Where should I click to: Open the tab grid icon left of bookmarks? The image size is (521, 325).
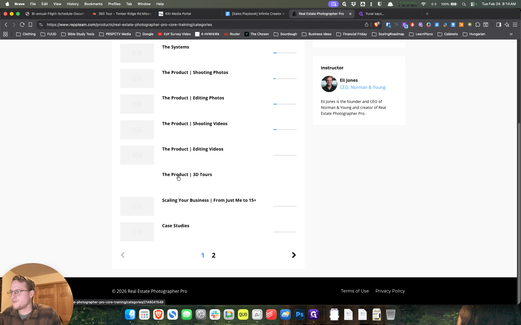coord(5,34)
